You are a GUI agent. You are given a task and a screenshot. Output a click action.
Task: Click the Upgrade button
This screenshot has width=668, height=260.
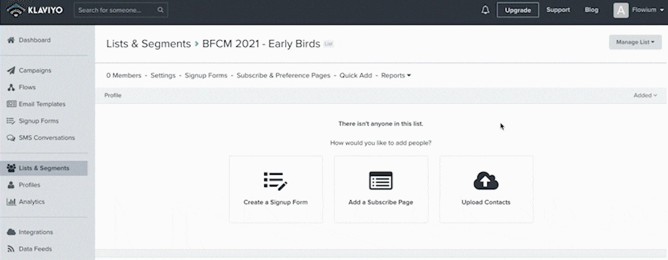pyautogui.click(x=517, y=10)
